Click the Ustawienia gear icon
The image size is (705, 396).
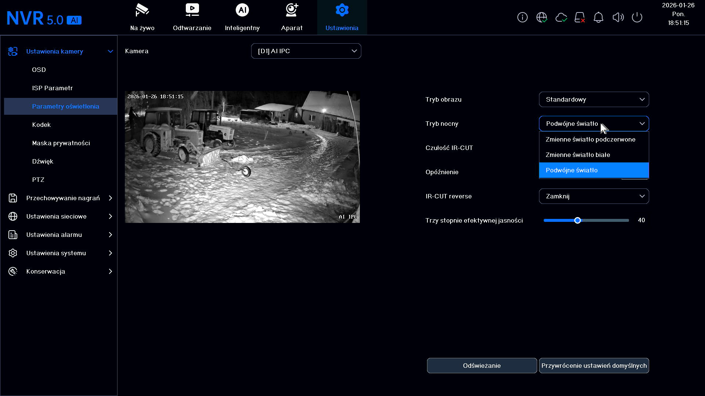point(342,10)
